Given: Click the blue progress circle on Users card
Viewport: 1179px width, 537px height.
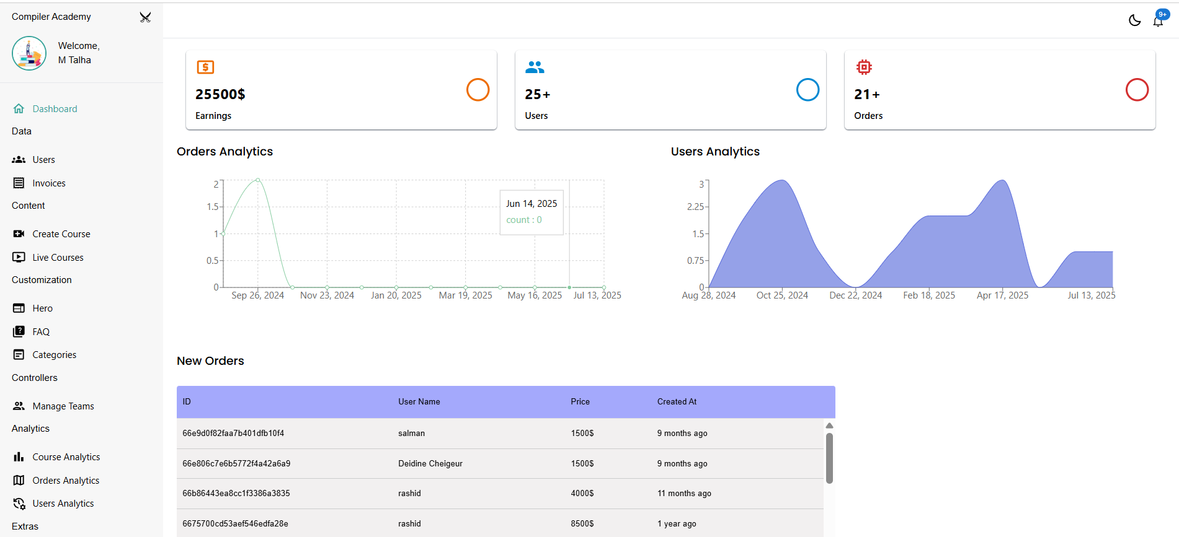Looking at the screenshot, I should click(x=808, y=90).
